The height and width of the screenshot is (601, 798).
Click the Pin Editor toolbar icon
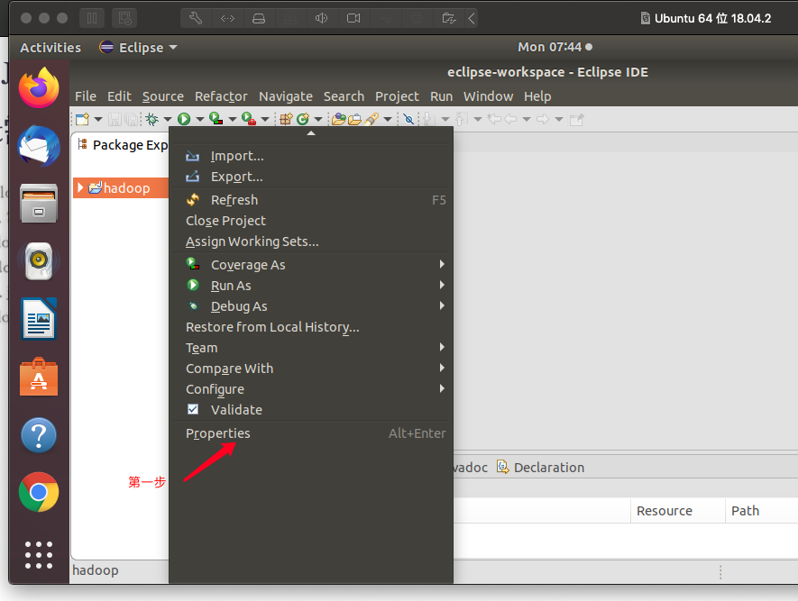coord(576,120)
